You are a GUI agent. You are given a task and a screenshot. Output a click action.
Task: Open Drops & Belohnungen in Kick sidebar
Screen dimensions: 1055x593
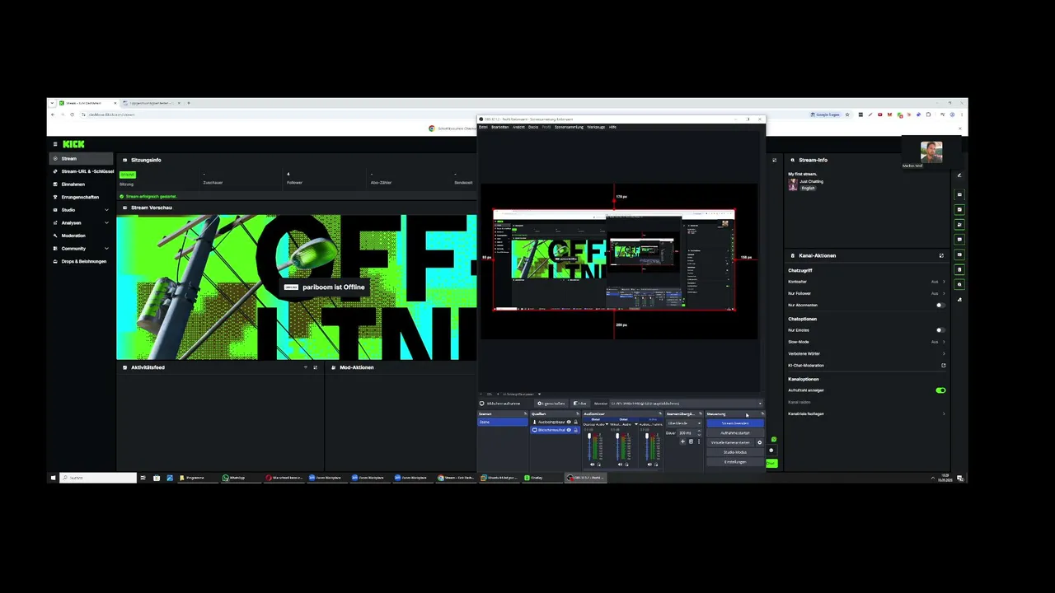(81, 261)
